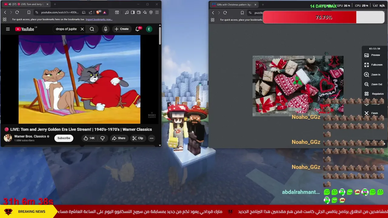
Task: Click the YouTube search box with drops of jupite
Action: (x=66, y=29)
